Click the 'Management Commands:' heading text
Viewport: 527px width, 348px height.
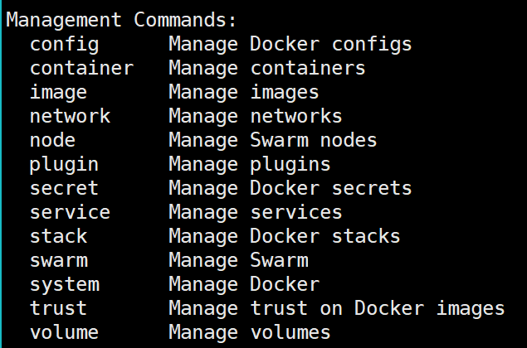coord(120,20)
